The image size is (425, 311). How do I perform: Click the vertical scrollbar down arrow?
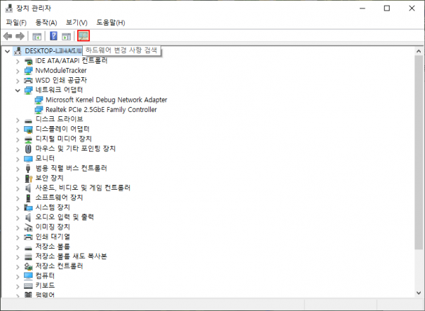click(419, 293)
